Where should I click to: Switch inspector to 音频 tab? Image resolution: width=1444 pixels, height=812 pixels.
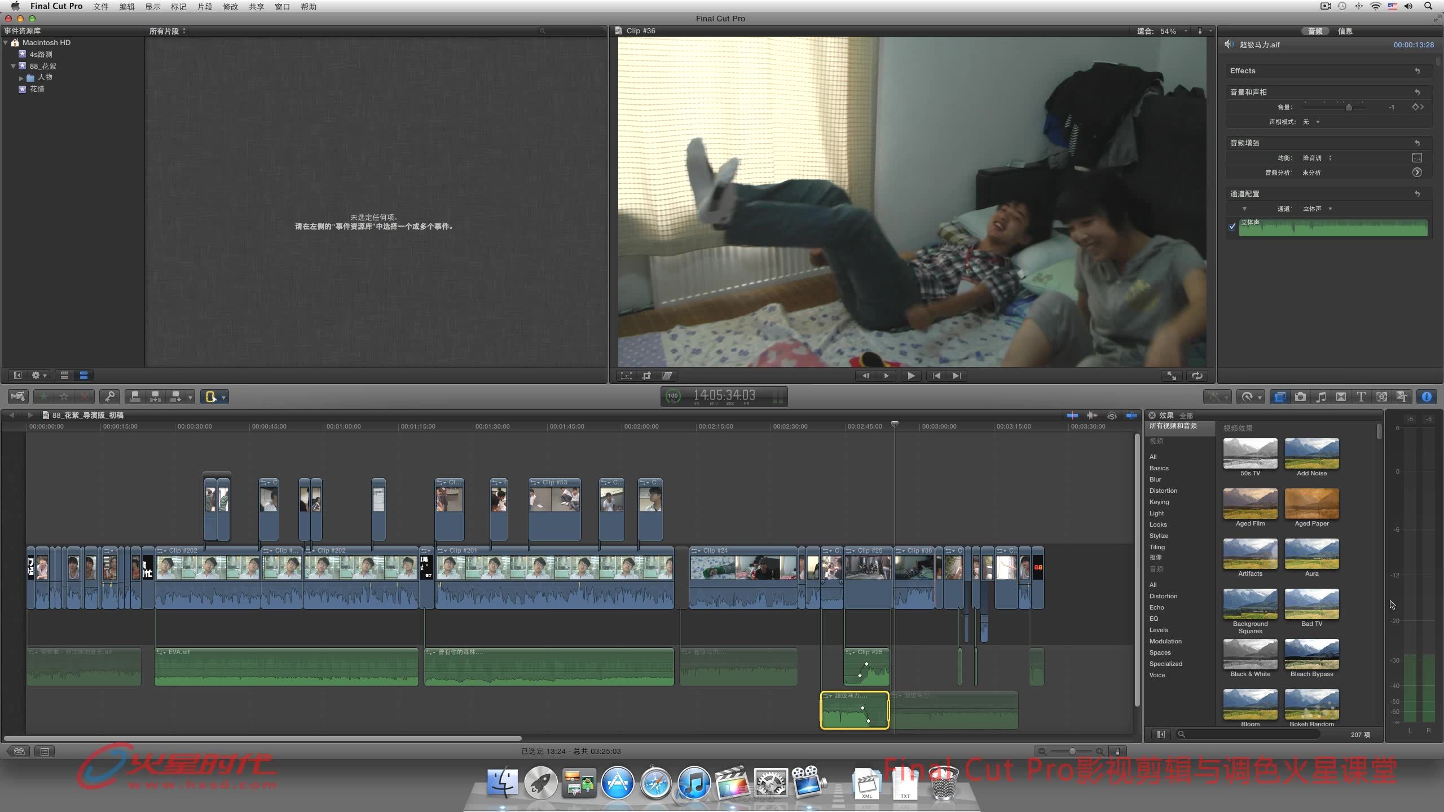pyautogui.click(x=1315, y=31)
